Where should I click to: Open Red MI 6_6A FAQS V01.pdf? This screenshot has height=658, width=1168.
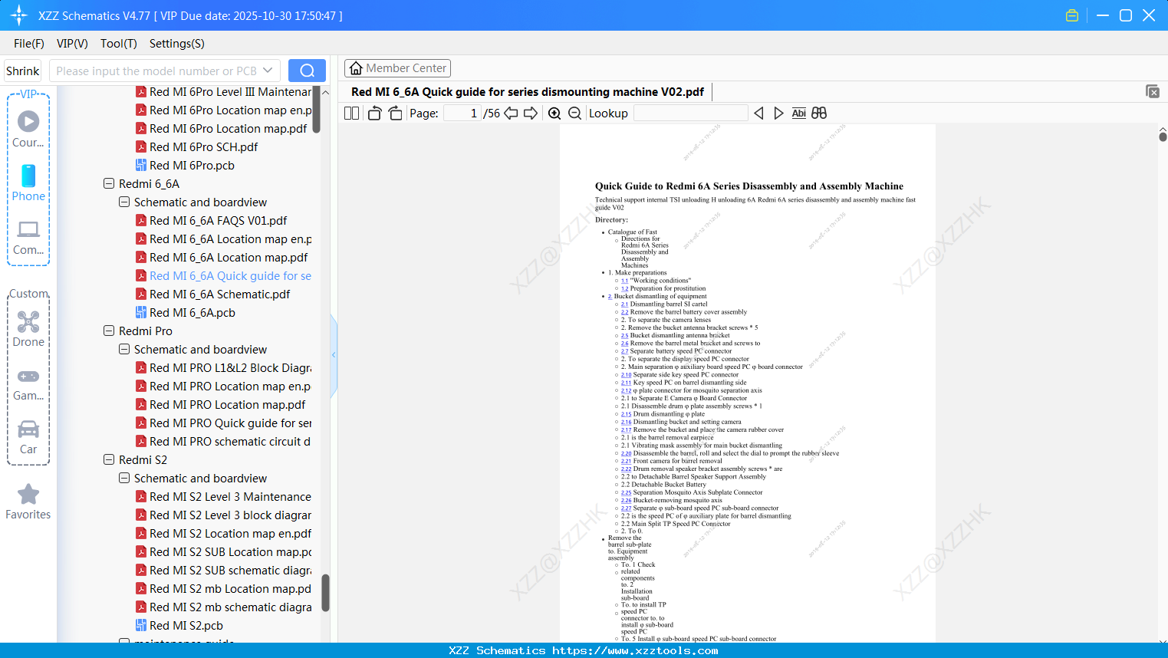tap(219, 221)
